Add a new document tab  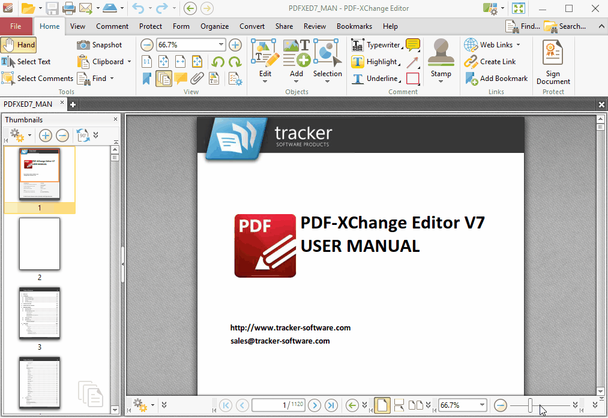tap(73, 104)
